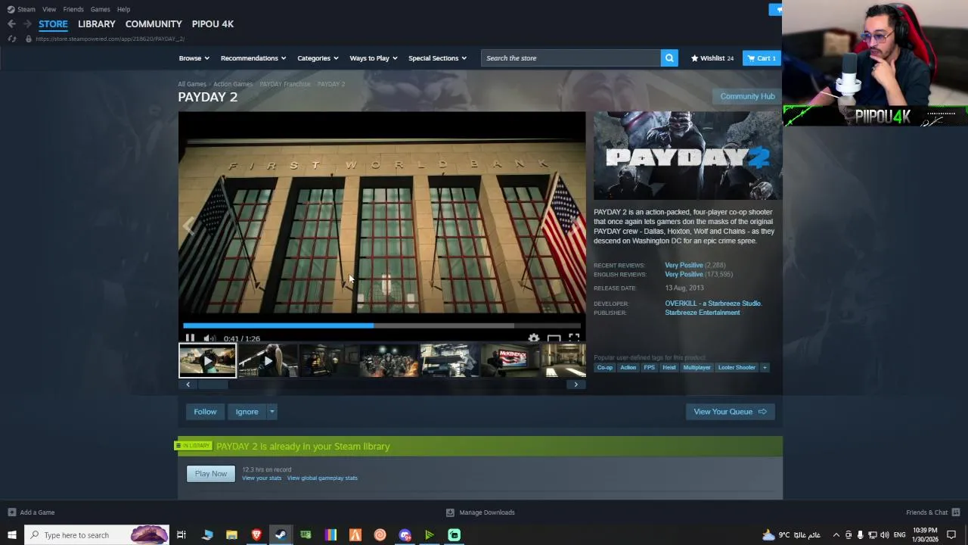Switch to the LIBRARY tab

click(97, 24)
